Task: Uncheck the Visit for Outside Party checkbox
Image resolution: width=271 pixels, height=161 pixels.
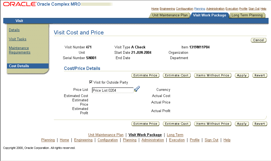Action: coord(91,82)
